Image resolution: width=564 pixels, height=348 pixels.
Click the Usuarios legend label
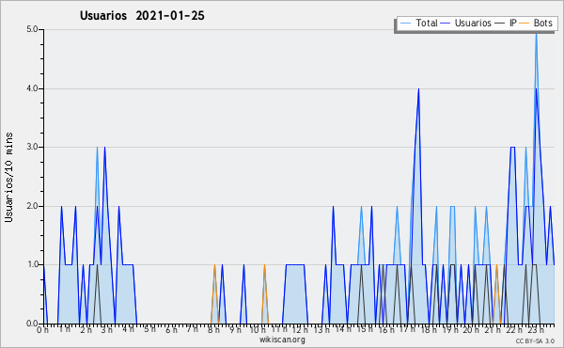click(x=473, y=23)
